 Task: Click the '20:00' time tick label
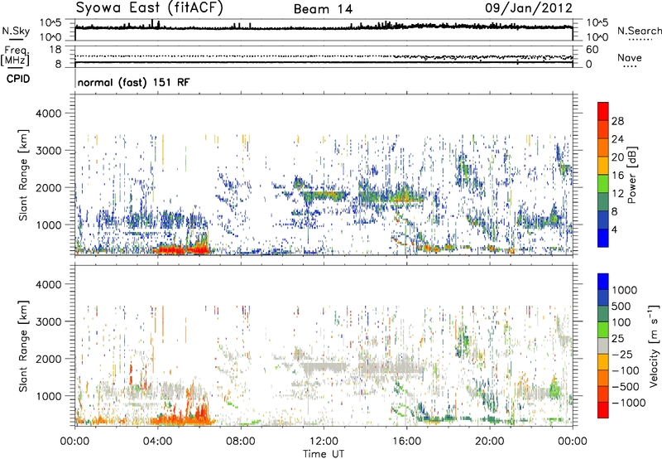[489, 442]
